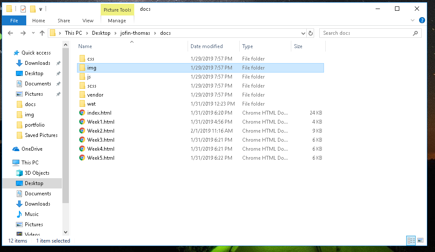Go back with the Back arrow
Viewport: 435px width, 252px height.
(11, 33)
